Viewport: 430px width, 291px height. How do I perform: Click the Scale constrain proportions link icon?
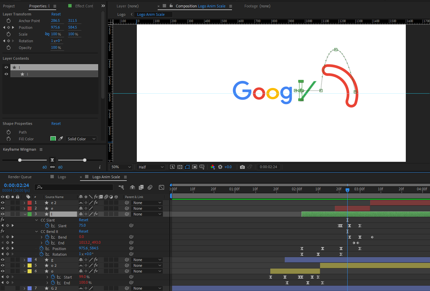click(x=47, y=34)
